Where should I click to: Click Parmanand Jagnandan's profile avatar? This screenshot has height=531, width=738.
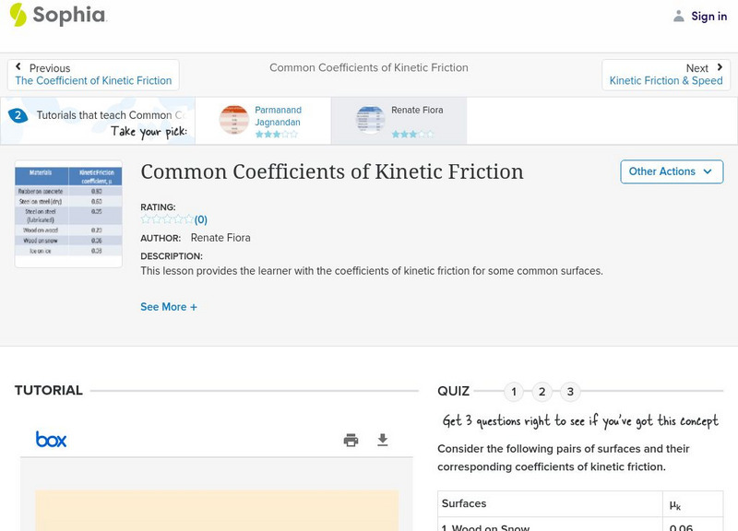coord(232,118)
